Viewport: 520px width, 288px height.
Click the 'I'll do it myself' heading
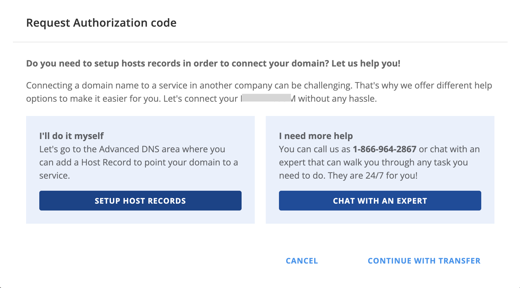click(x=71, y=136)
